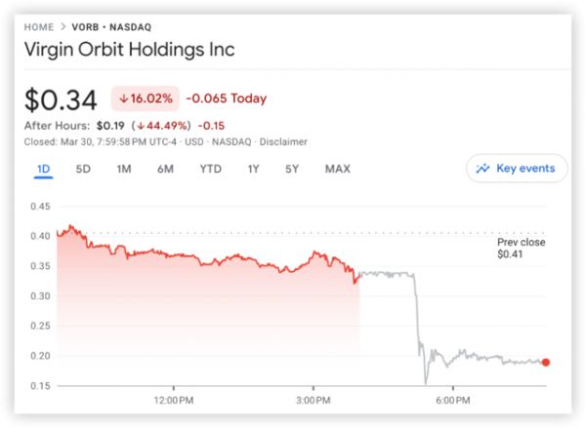Toggle the Key events button
The image size is (586, 428).
click(x=516, y=169)
